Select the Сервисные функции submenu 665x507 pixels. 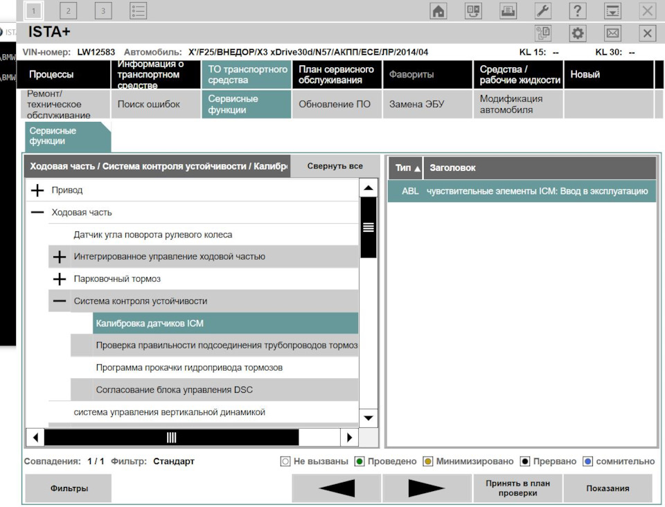pos(247,105)
